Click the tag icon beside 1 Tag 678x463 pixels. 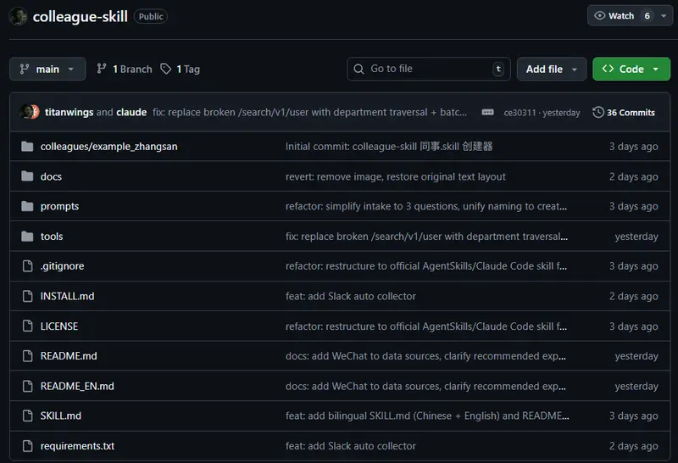pos(166,69)
